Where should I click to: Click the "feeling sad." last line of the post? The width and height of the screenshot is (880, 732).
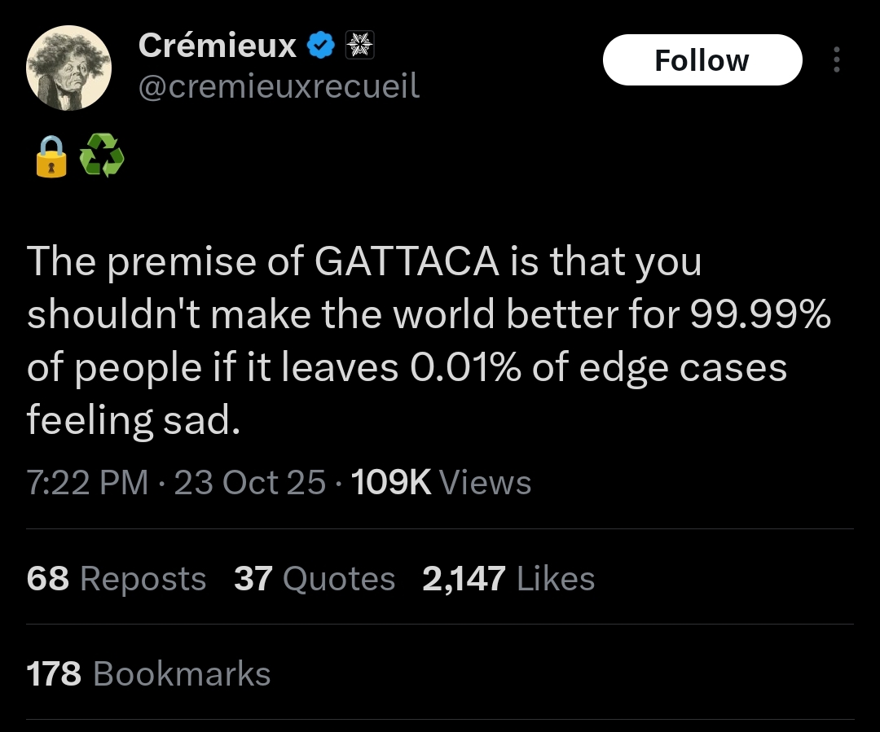click(x=134, y=421)
